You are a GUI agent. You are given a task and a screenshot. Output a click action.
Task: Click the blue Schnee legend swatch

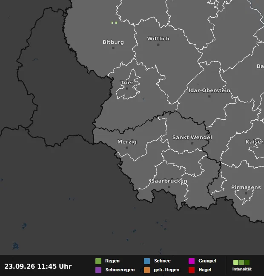(147, 261)
